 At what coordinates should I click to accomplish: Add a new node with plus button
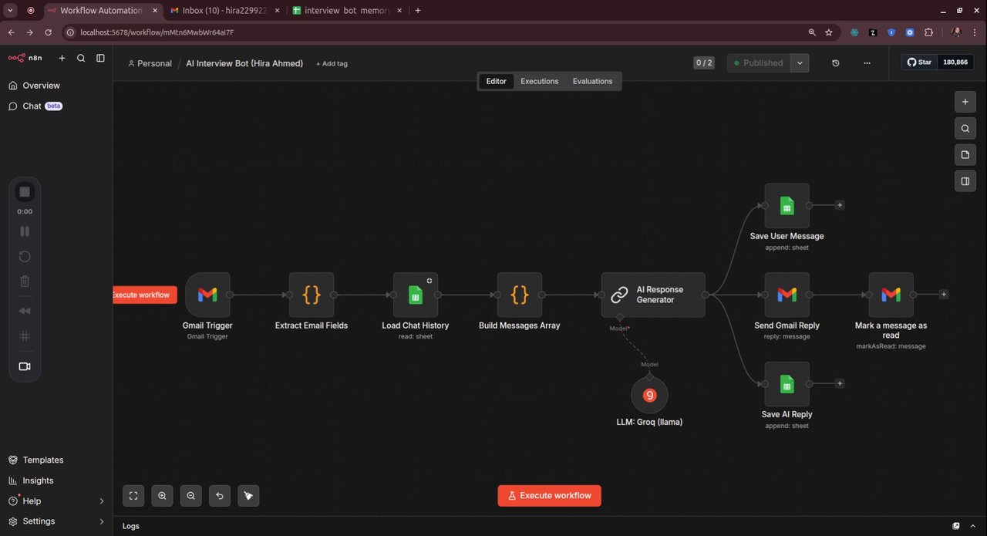(965, 101)
